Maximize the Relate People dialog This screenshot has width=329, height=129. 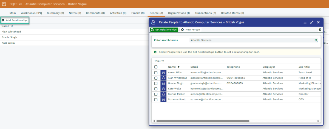tap(312, 22)
